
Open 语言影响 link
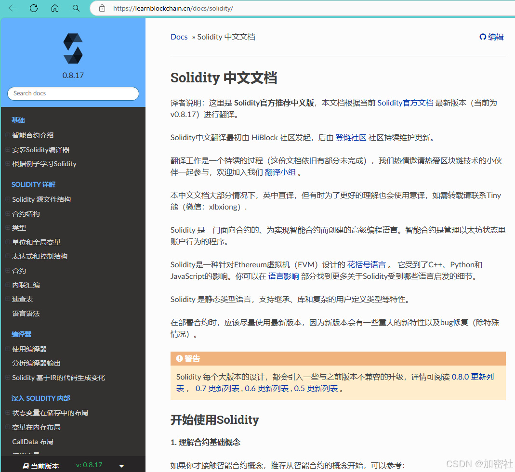[283, 276]
